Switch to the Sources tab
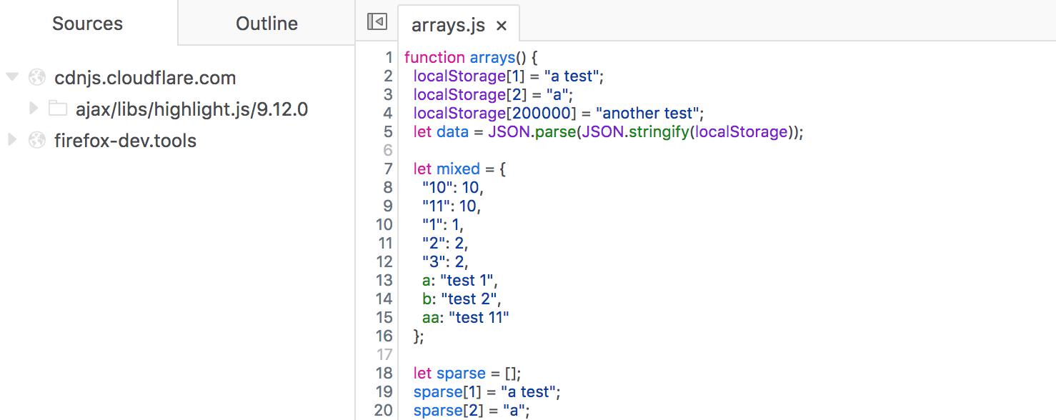The image size is (1056, 420). click(88, 24)
